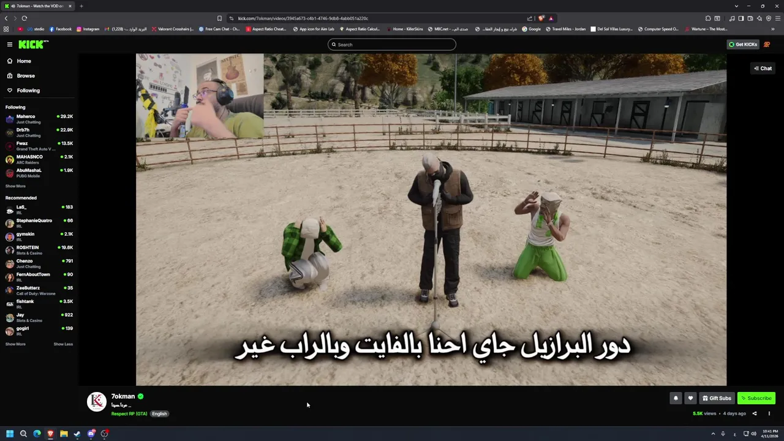Open the gymskin recommended channel
784x441 pixels.
click(x=39, y=236)
